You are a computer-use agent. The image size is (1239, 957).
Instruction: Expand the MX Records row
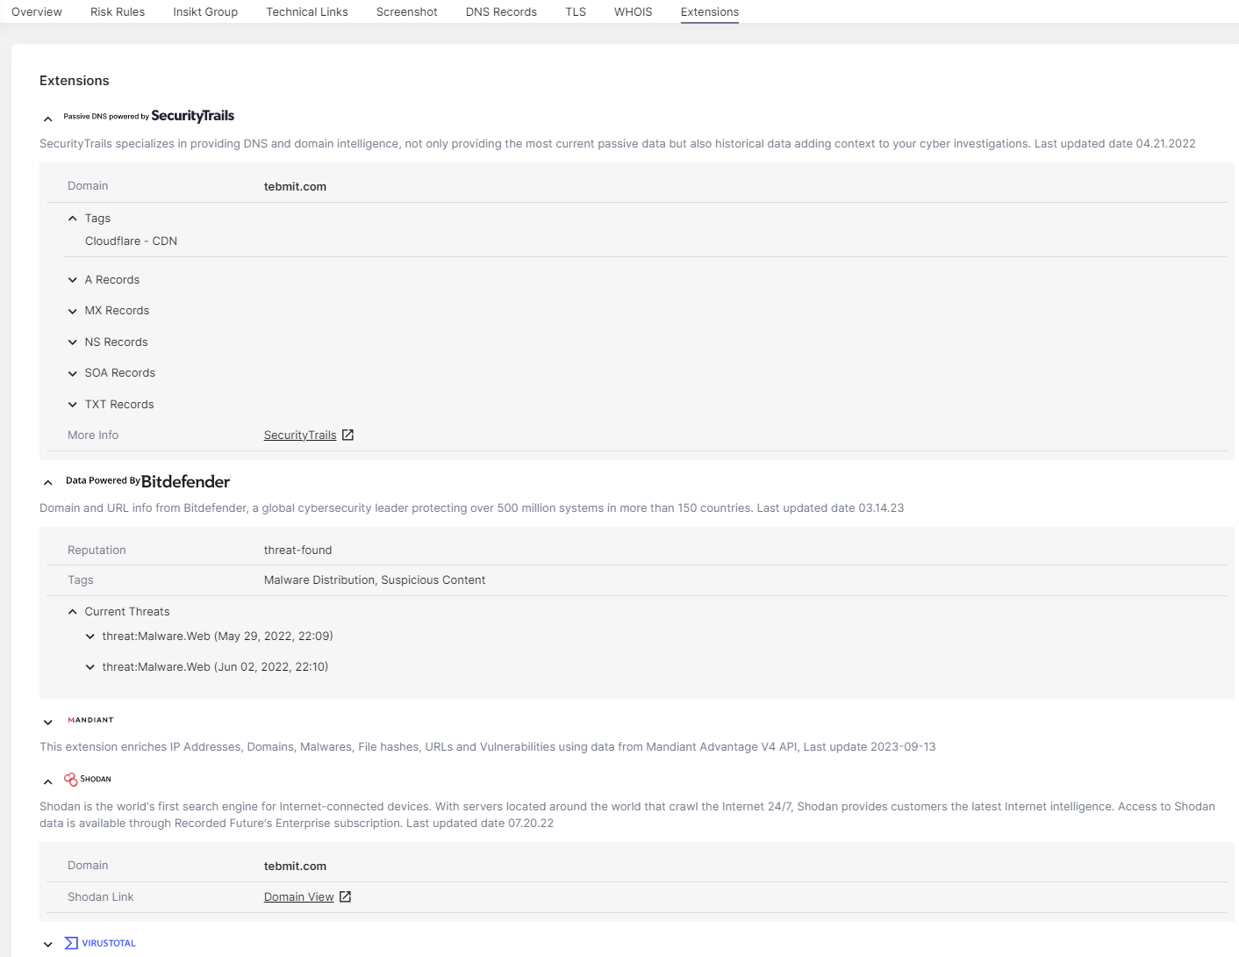(x=73, y=311)
